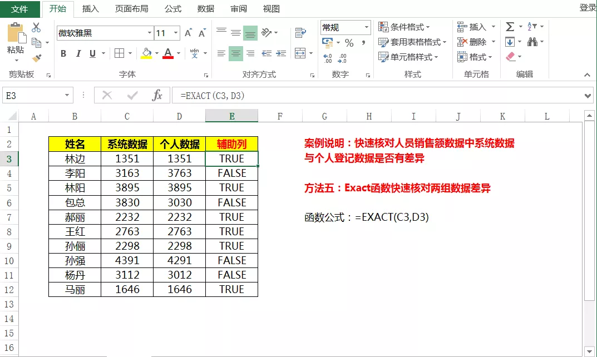Image resolution: width=597 pixels, height=357 pixels.
Task: Click the Decrease Decimal icon
Action: 342,58
